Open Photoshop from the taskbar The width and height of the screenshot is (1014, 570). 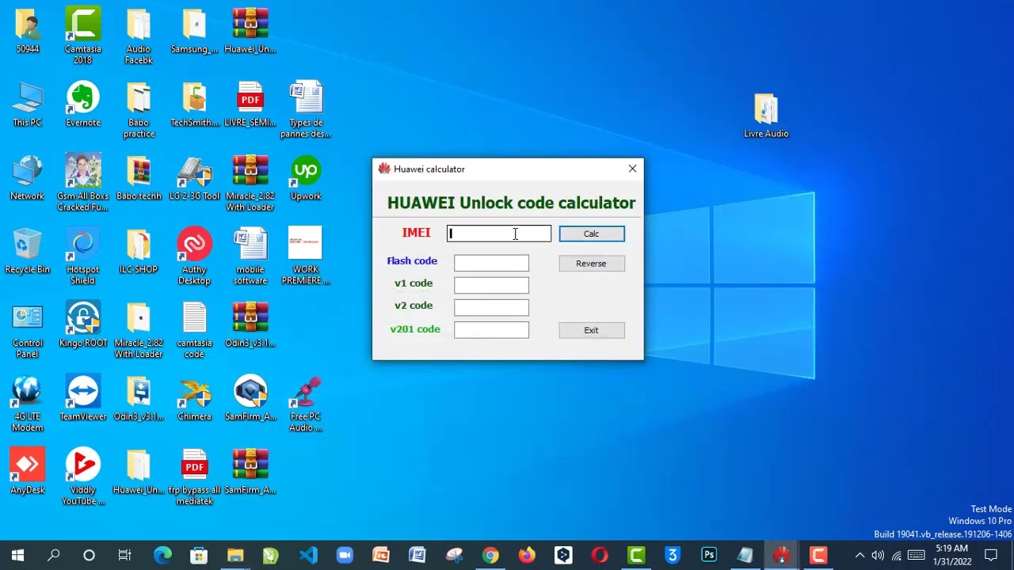pyautogui.click(x=709, y=555)
